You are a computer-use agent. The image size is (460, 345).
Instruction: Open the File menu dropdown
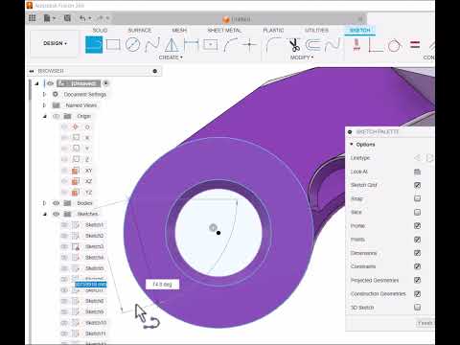49,18
